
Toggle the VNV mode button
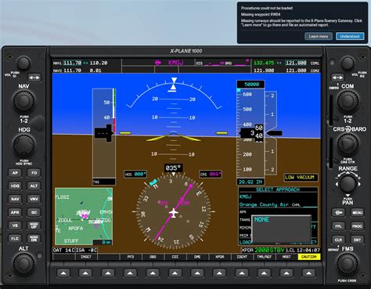click(x=34, y=199)
